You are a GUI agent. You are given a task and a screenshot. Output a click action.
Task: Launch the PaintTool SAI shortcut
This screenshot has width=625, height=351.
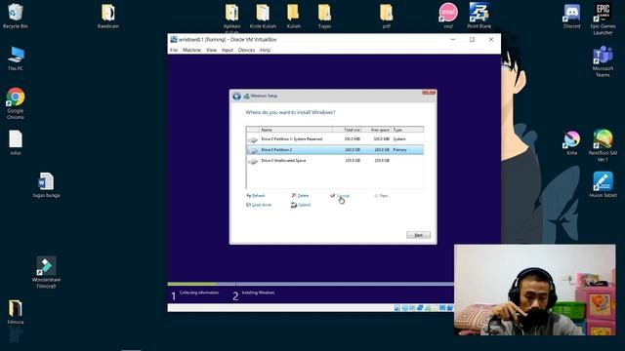603,145
